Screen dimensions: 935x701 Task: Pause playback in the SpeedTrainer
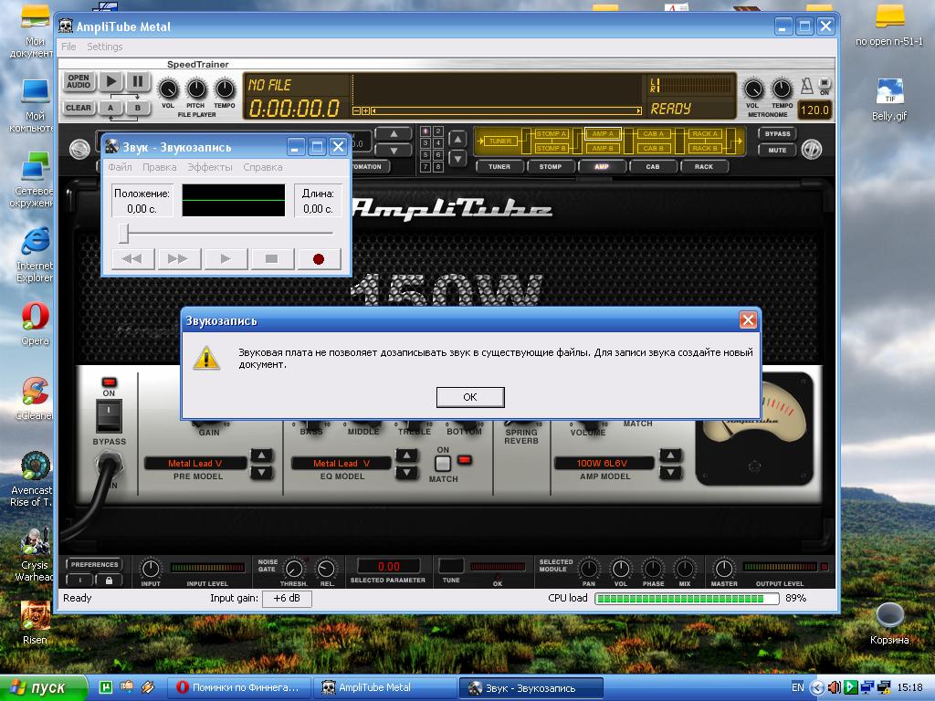click(138, 81)
